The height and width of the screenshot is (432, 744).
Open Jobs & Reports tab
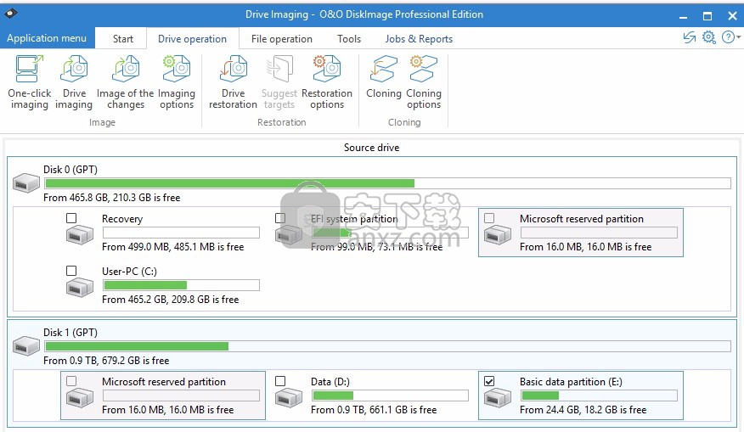pyautogui.click(x=419, y=39)
